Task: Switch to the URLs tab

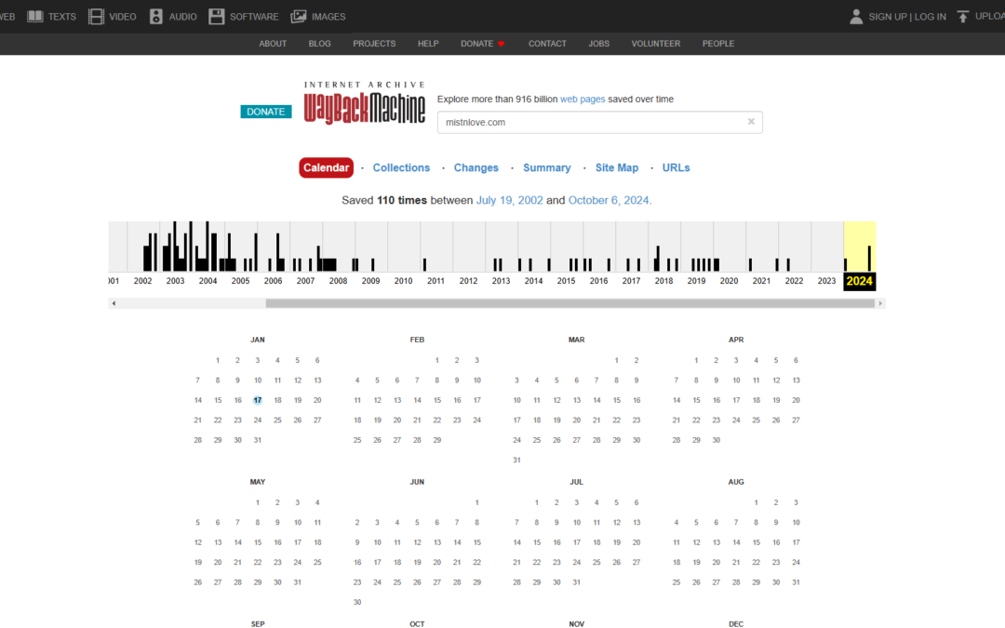Action: (x=676, y=167)
